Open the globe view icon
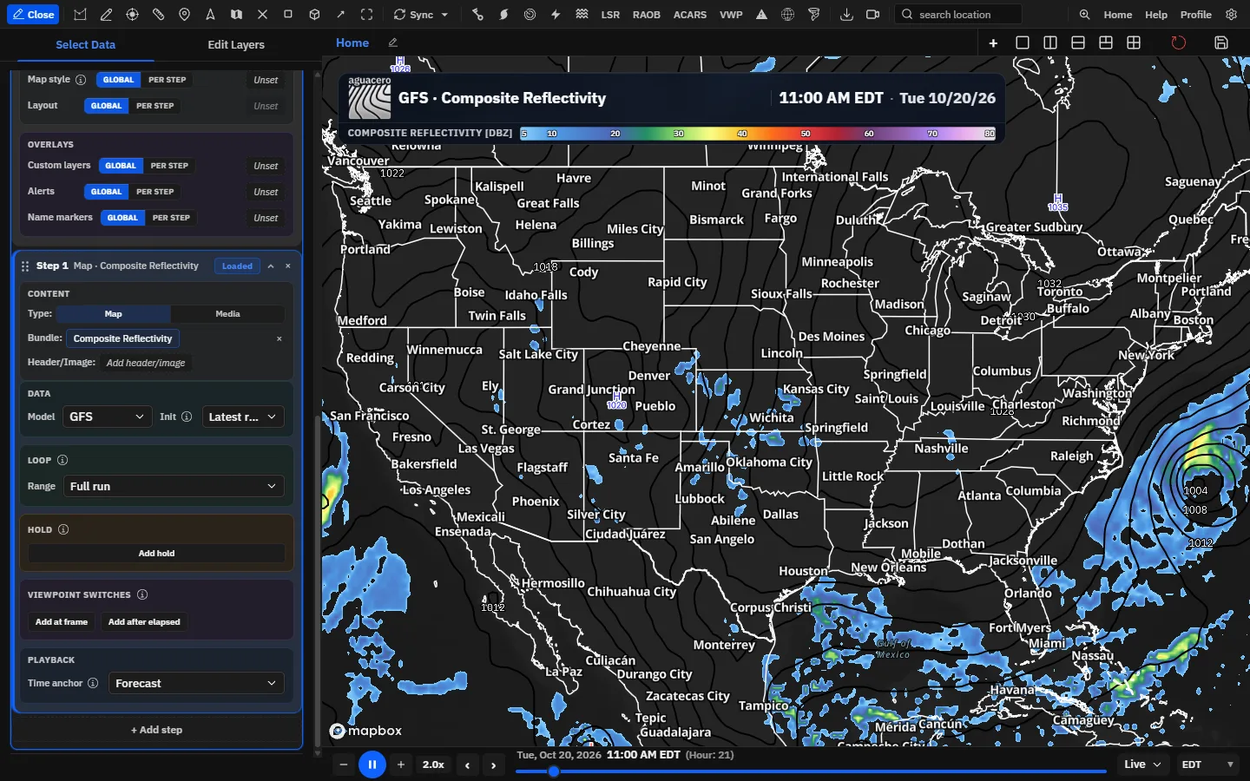The height and width of the screenshot is (781, 1250). click(x=787, y=15)
